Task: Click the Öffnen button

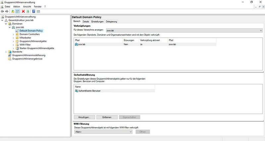Action: [x=143, y=132]
